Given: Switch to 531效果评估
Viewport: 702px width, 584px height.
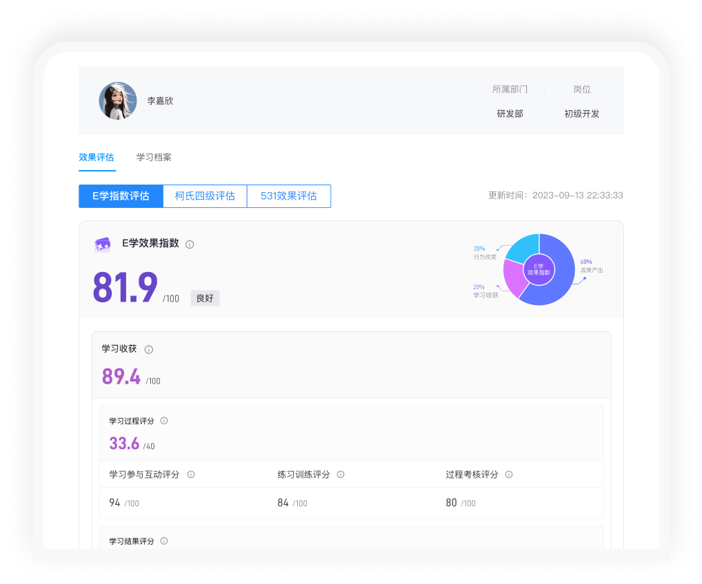Looking at the screenshot, I should (289, 196).
